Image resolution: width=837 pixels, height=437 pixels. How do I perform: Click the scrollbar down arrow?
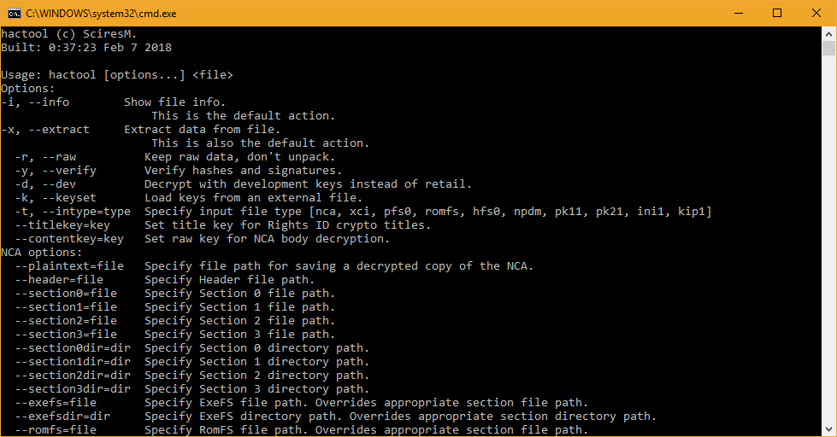coord(828,429)
